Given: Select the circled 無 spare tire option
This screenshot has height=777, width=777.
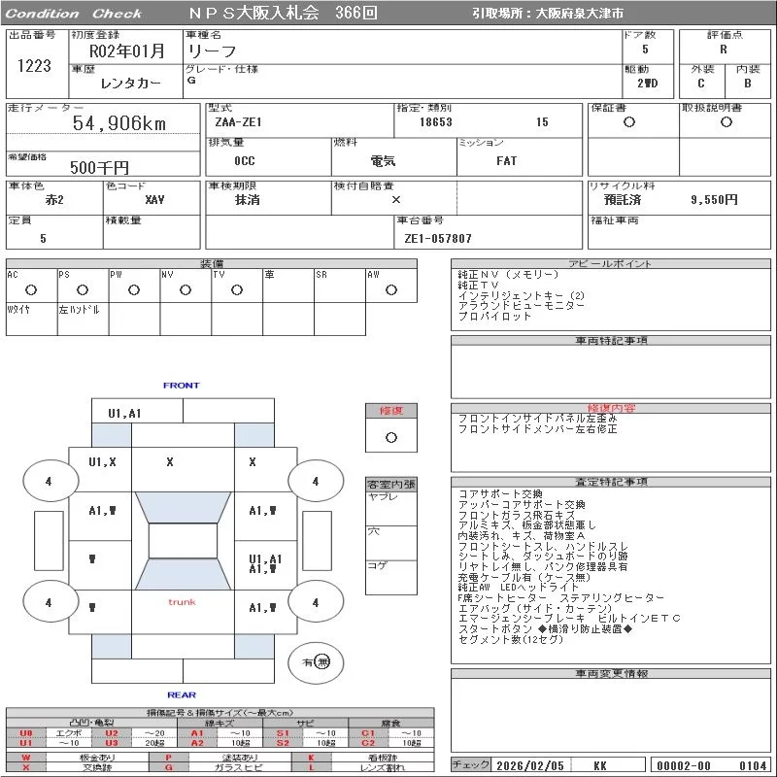Looking at the screenshot, I should coord(322,662).
